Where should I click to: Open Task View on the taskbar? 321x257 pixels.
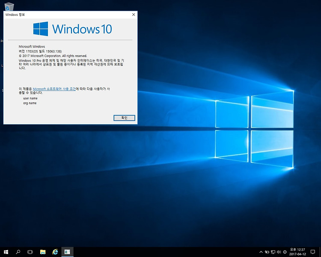click(30, 252)
